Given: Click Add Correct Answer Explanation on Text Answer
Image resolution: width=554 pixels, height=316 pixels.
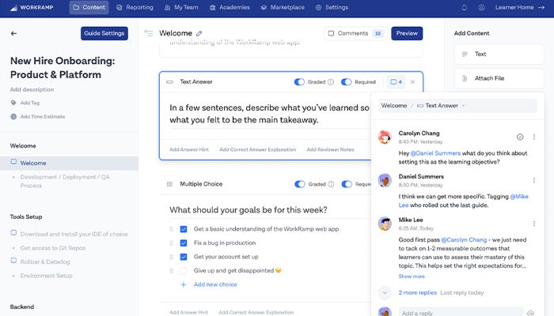Looking at the screenshot, I should (257, 149).
